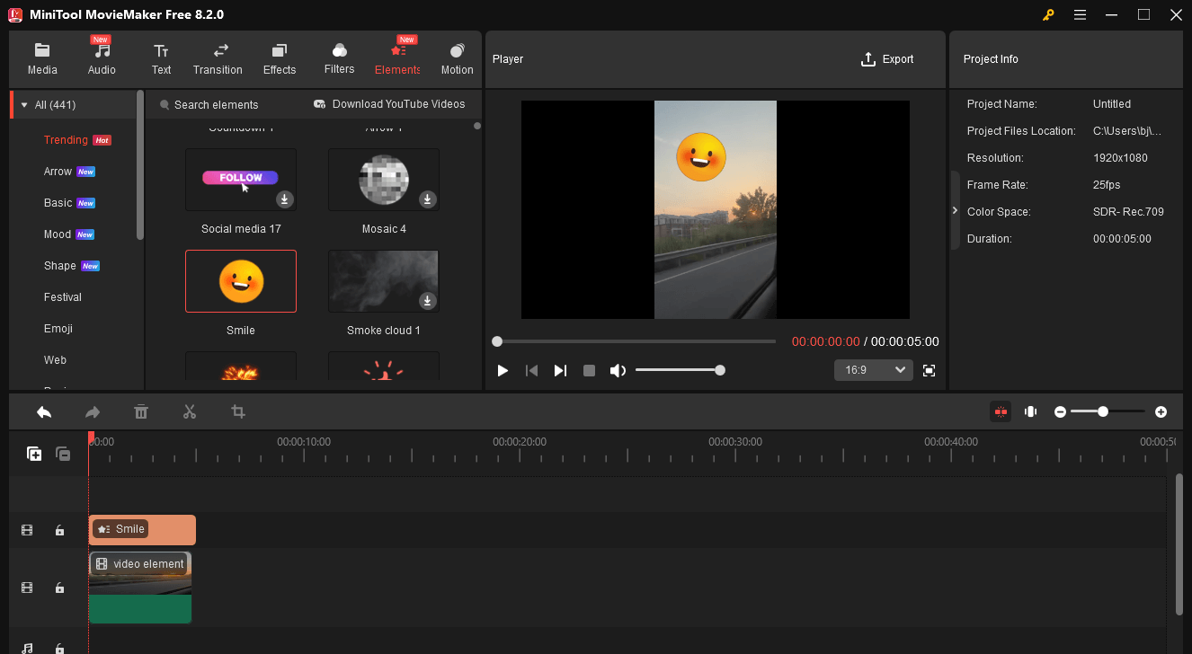Select the Smoke cloud 1 thumbnail
The width and height of the screenshot is (1192, 654).
[x=384, y=281]
